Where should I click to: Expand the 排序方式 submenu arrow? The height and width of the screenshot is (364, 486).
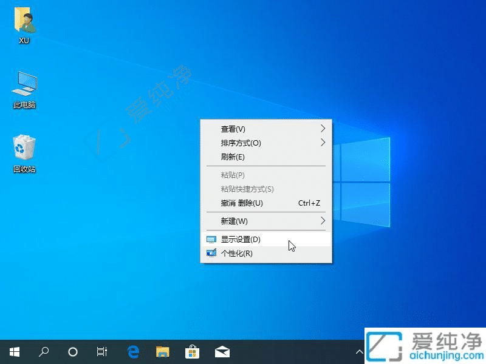point(323,143)
